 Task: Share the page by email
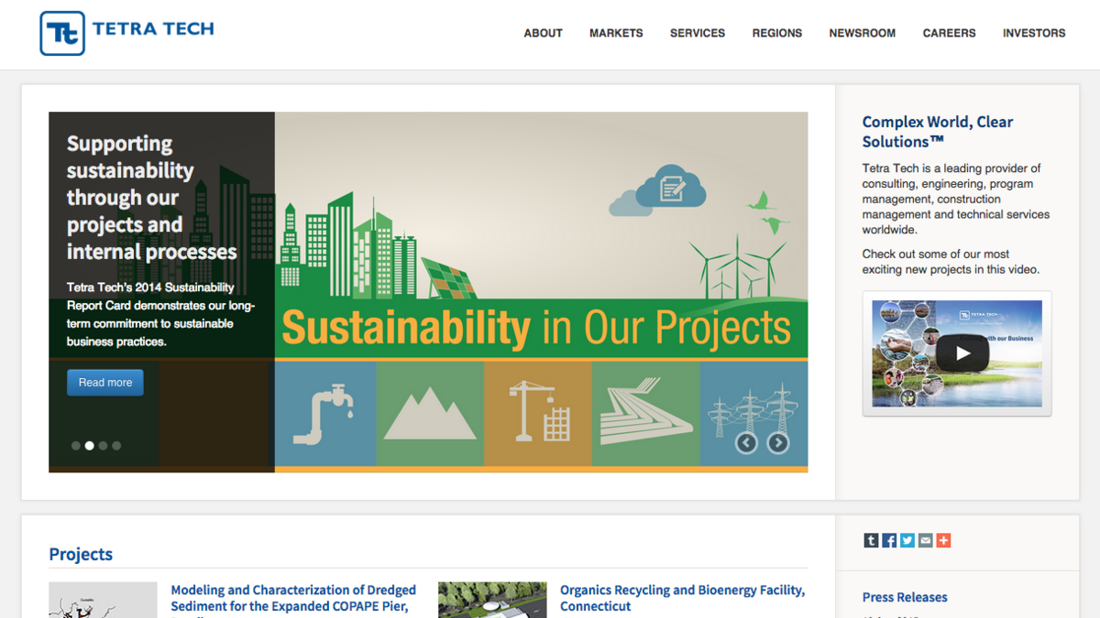click(926, 540)
